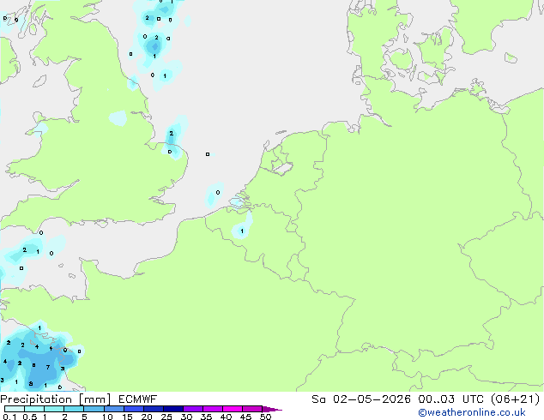Pick the 1–2 mm legend color swatch
Screen dimensions: 544x420
(x=54, y=409)
